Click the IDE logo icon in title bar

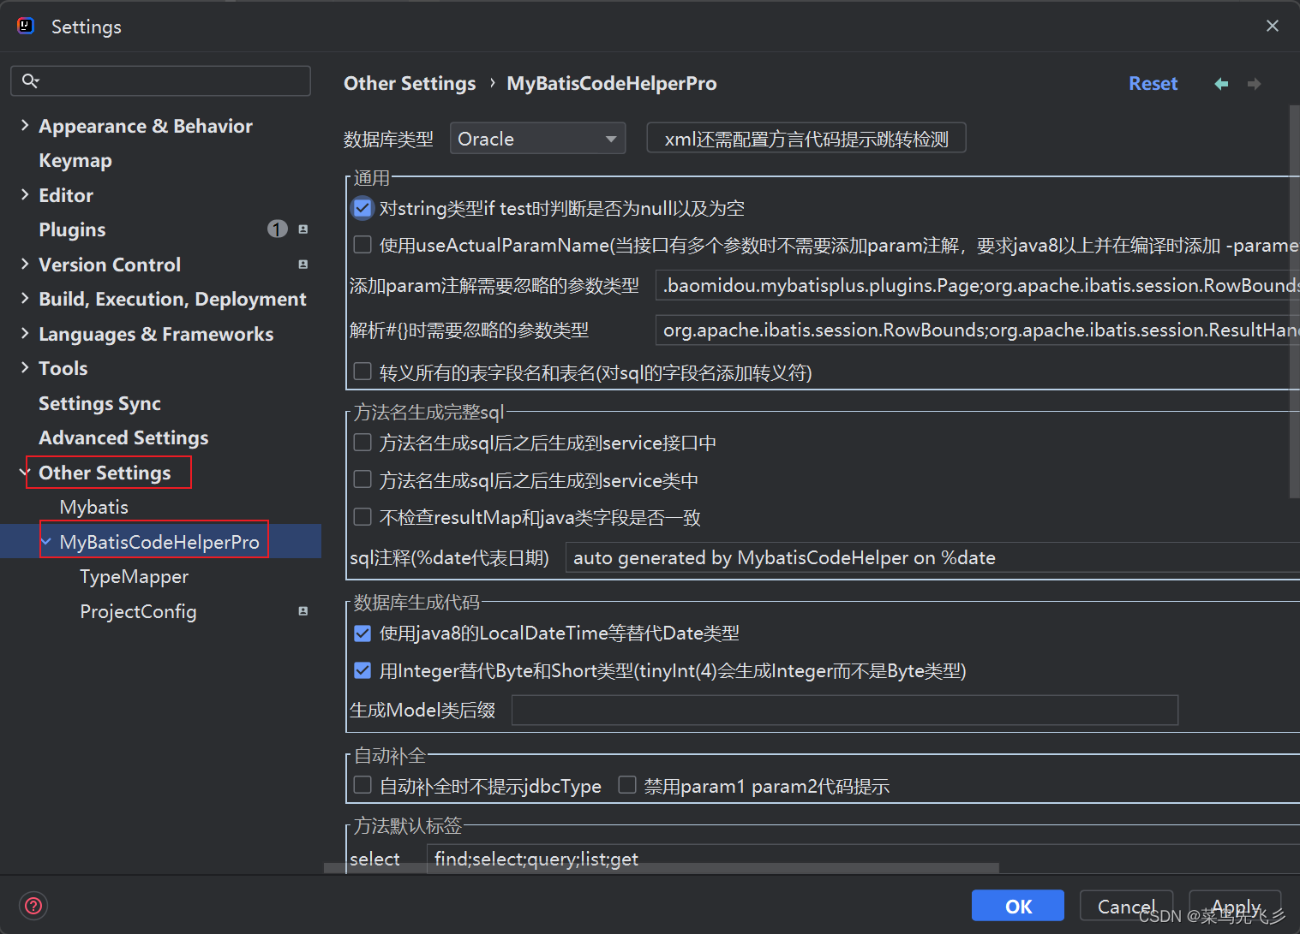tap(25, 26)
